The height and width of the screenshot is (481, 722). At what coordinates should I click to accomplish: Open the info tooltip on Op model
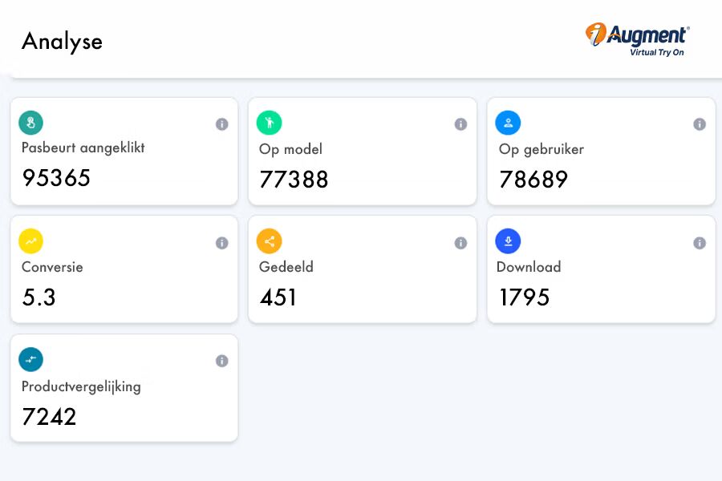[460, 124]
